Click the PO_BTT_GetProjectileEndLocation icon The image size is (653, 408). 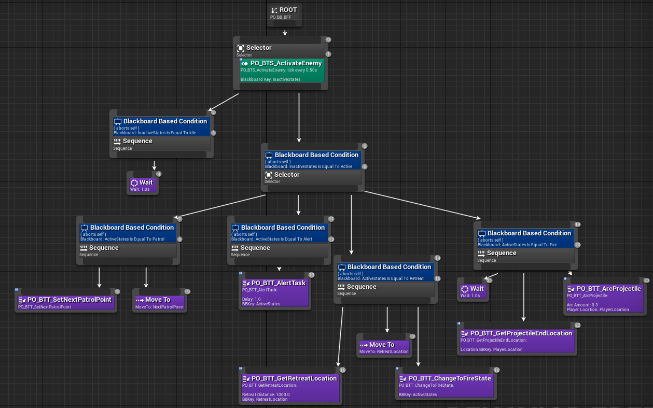tap(465, 334)
